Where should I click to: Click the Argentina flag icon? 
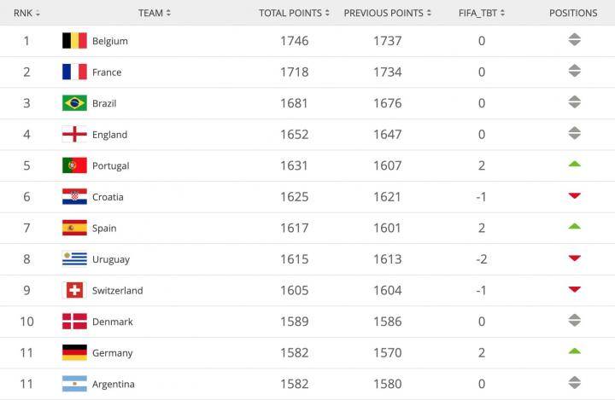click(x=74, y=384)
